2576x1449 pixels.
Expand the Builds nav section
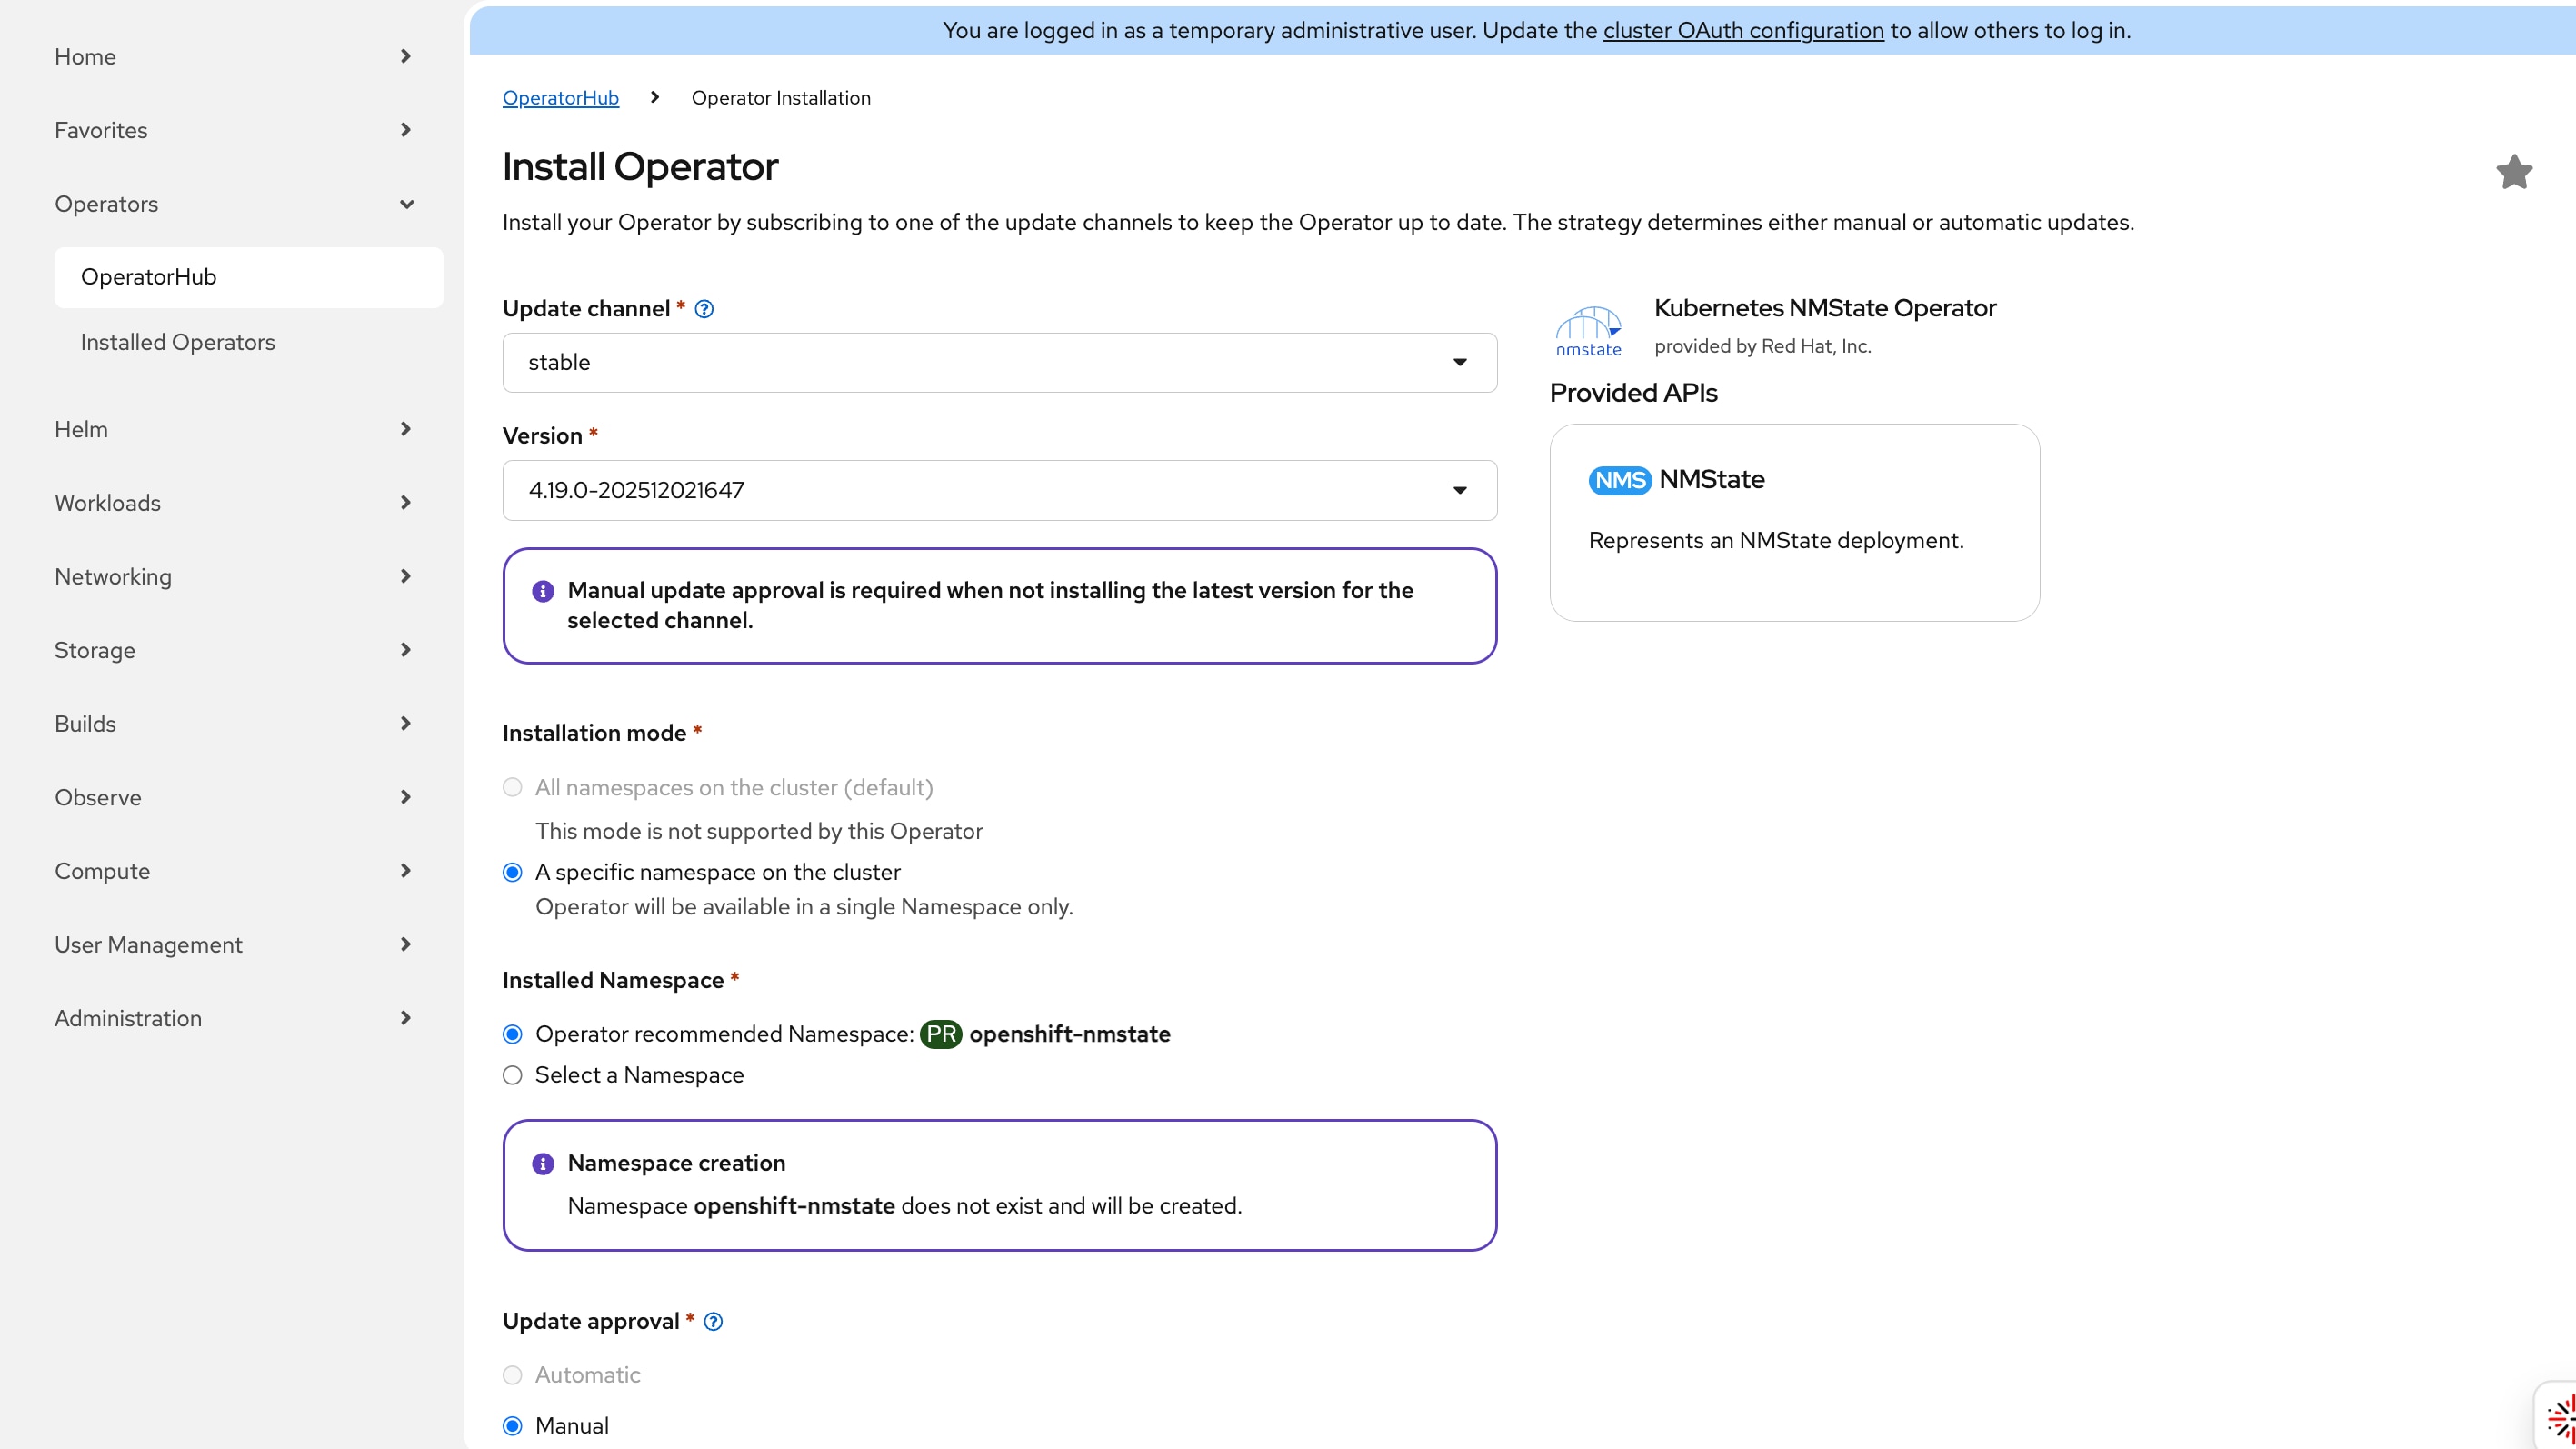232,724
